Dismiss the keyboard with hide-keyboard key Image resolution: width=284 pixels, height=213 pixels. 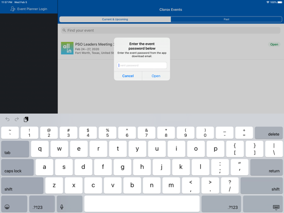(x=263, y=204)
